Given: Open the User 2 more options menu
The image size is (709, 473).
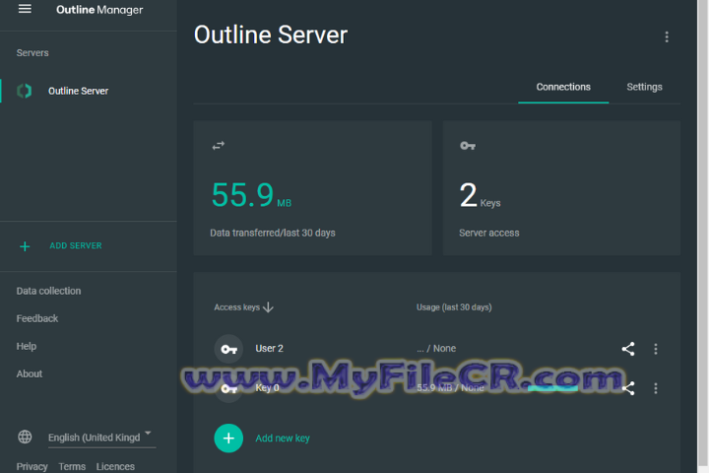Looking at the screenshot, I should (656, 349).
